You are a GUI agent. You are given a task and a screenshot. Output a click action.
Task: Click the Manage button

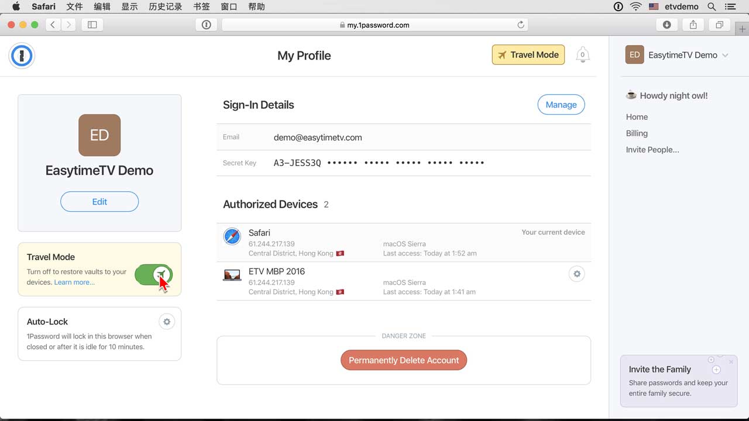(561, 105)
